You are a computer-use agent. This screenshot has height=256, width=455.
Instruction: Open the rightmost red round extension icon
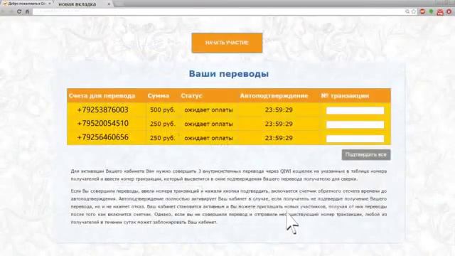pos(449,11)
